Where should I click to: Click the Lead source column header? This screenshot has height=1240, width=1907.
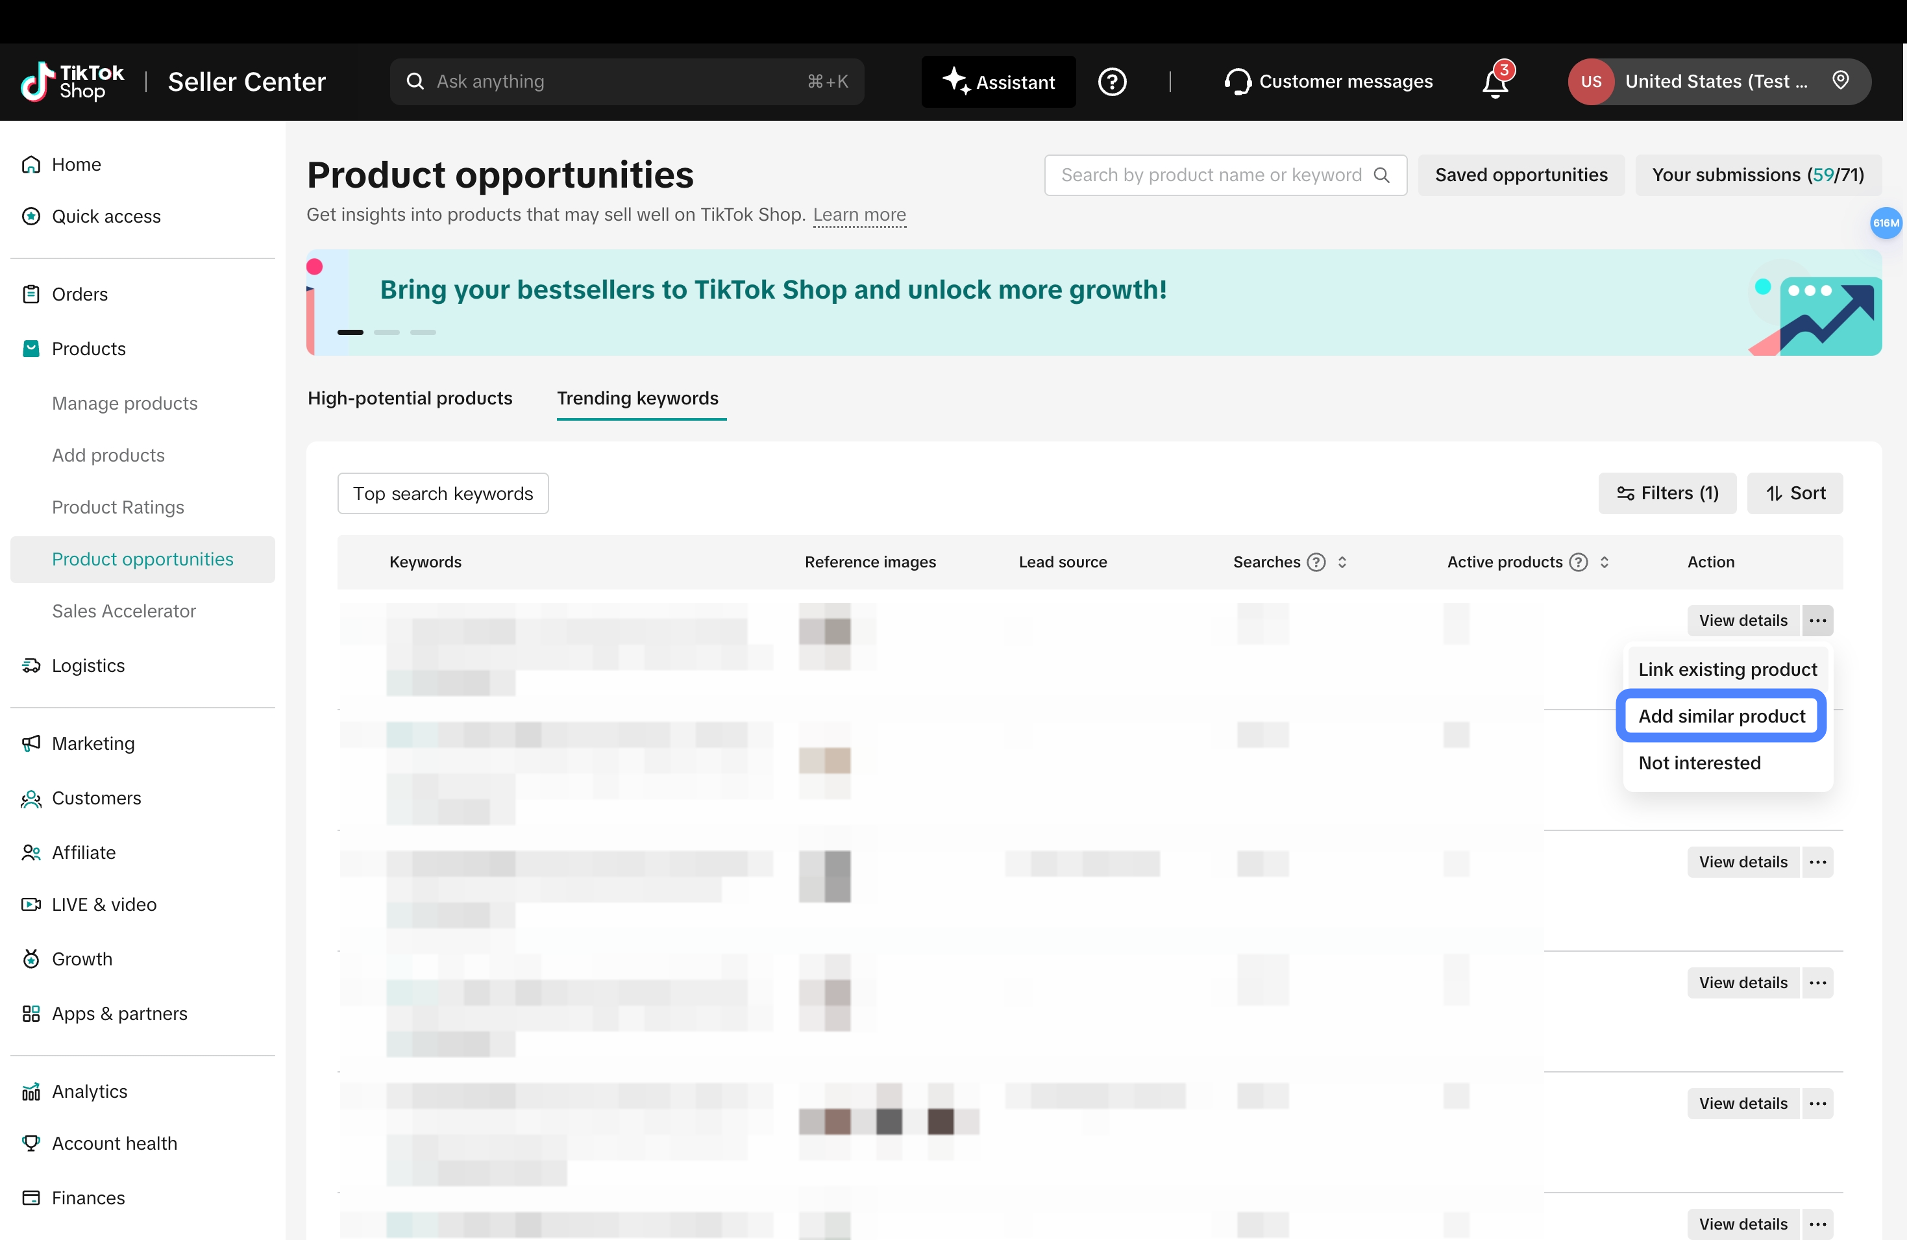1063,562
